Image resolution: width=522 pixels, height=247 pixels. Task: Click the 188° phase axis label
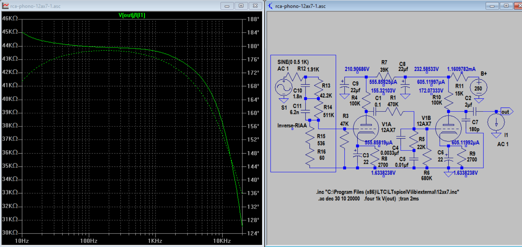click(253, 19)
